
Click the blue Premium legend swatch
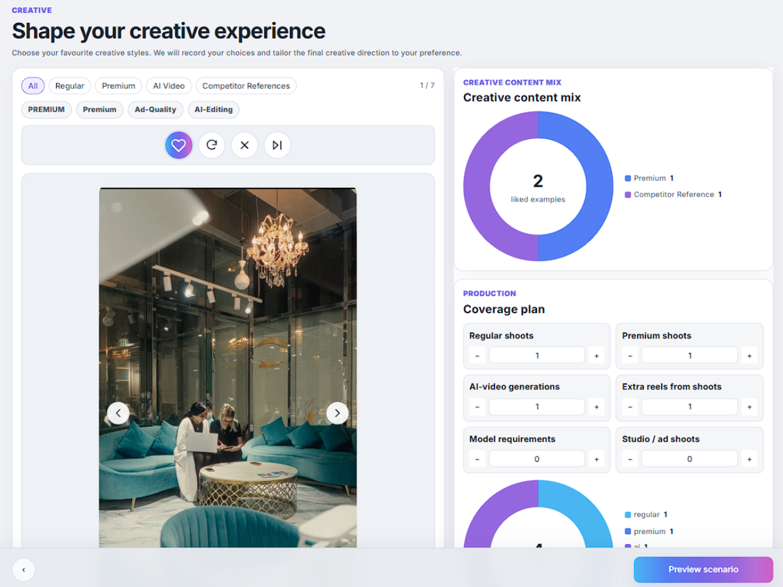628,178
